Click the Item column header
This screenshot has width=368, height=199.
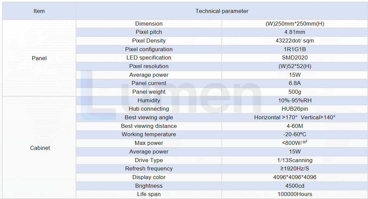39,11
